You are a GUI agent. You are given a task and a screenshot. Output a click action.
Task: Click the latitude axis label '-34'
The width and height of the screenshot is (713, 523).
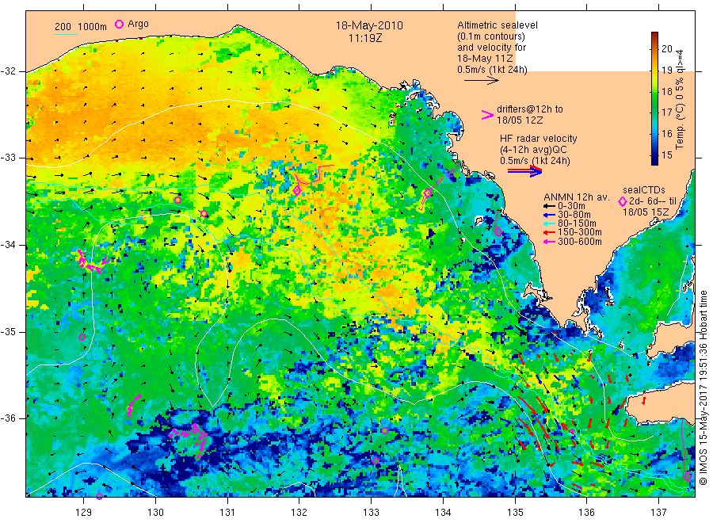[8, 245]
